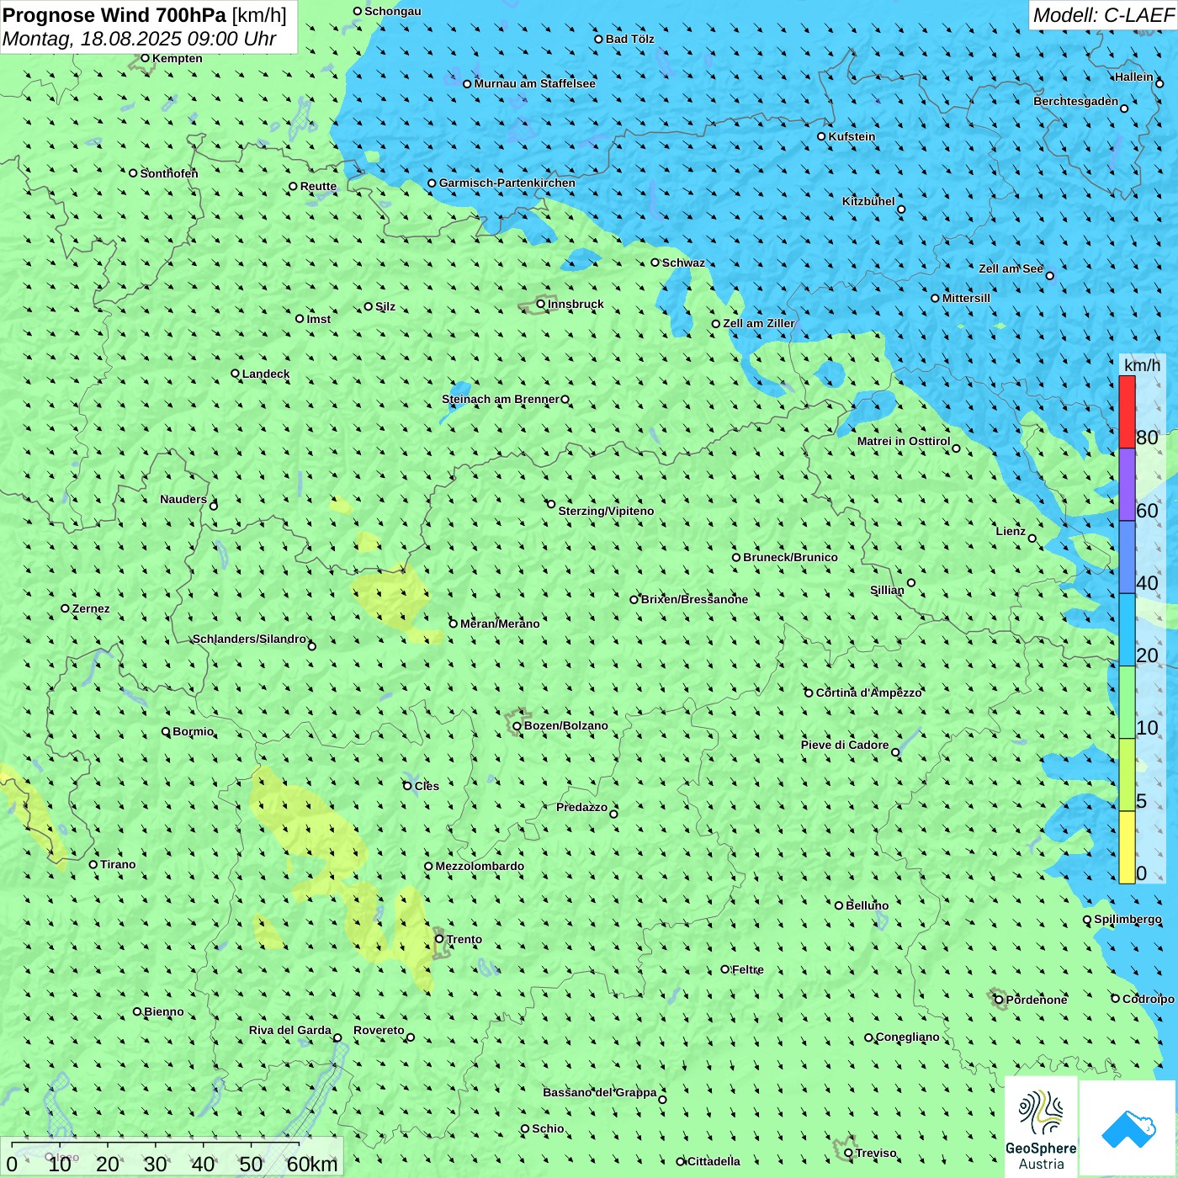Click the red legend color above 80

(x=1127, y=411)
